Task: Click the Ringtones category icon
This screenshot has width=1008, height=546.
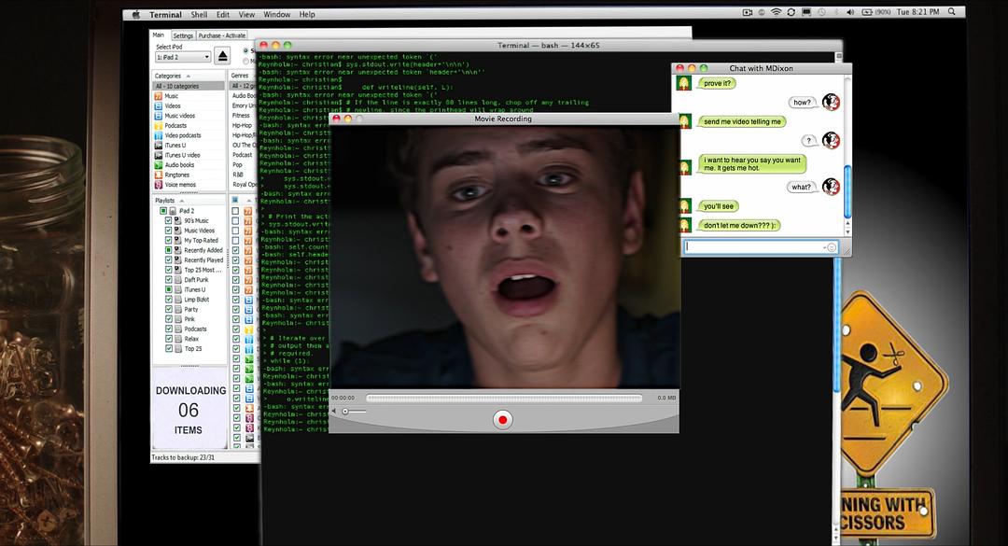Action: coord(158,175)
